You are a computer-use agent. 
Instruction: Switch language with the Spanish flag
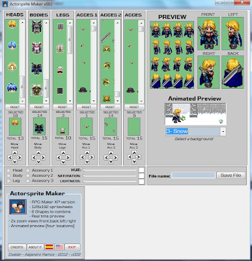(x=49, y=247)
